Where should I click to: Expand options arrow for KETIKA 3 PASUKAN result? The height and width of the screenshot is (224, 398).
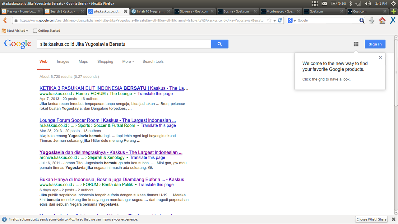pos(135,94)
